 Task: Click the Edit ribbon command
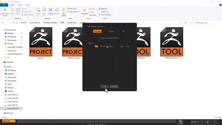(x=91, y=12)
